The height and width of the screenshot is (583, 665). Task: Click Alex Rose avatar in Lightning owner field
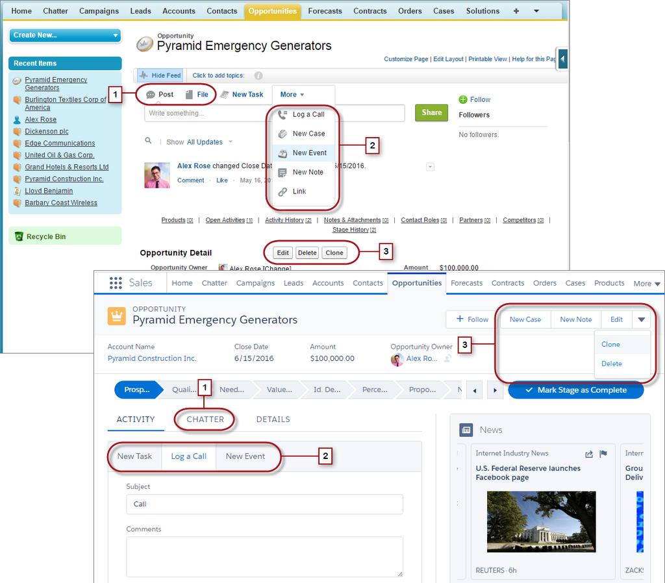pos(397,360)
